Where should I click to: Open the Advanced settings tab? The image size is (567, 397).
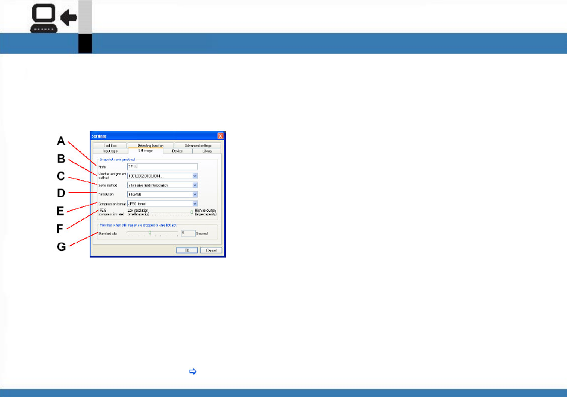pyautogui.click(x=198, y=145)
